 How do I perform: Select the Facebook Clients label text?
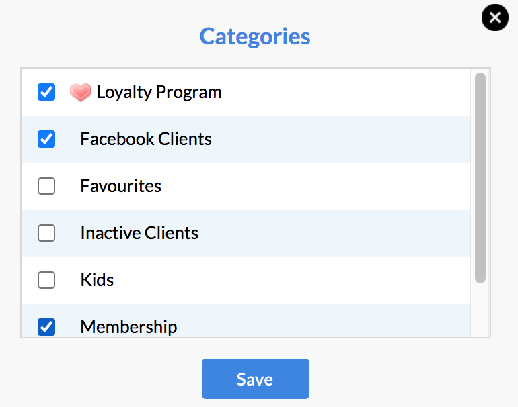tap(146, 139)
